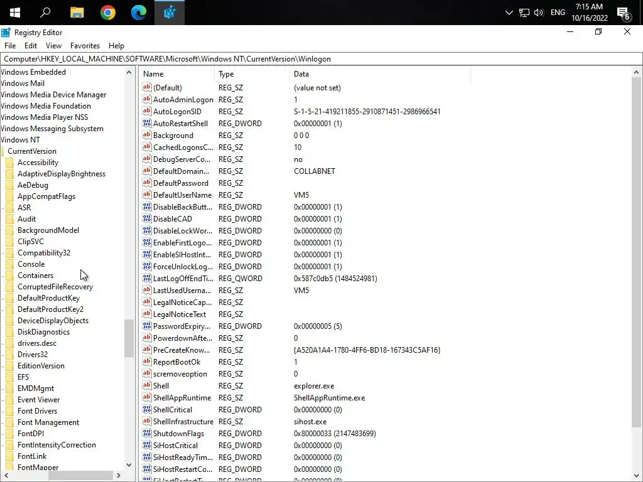The image size is (643, 482).
Task: Open the File menu
Action: coord(10,45)
